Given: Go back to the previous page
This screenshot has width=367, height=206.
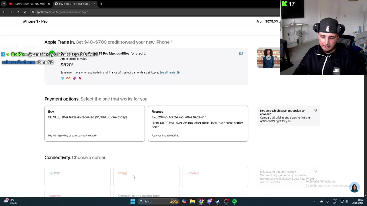Looking at the screenshot, I should click(x=4, y=12).
